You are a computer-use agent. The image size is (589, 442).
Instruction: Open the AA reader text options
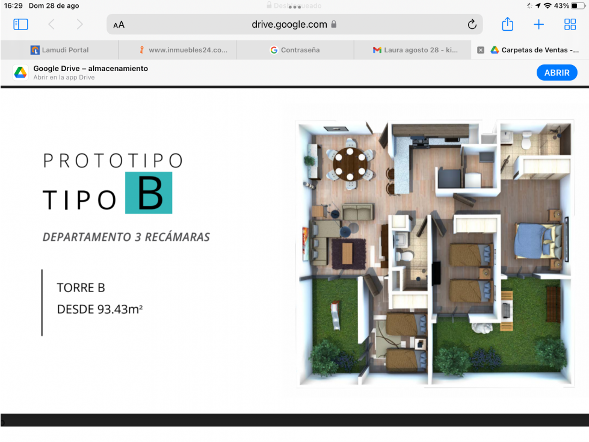[119, 25]
